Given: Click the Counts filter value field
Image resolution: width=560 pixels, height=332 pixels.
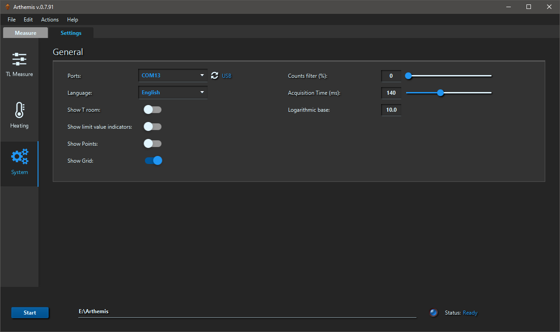Looking at the screenshot, I should 391,76.
